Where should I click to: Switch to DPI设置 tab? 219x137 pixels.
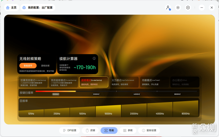tap(70, 130)
